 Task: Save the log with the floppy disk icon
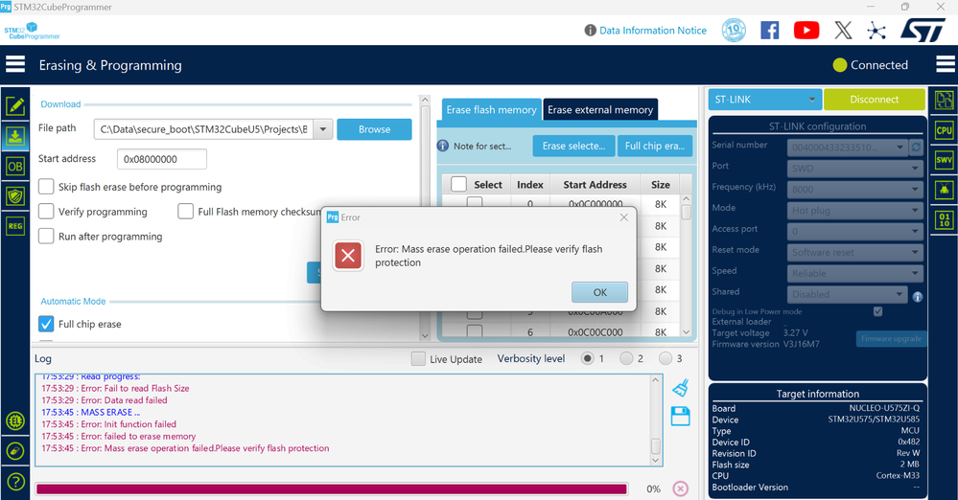tap(681, 417)
